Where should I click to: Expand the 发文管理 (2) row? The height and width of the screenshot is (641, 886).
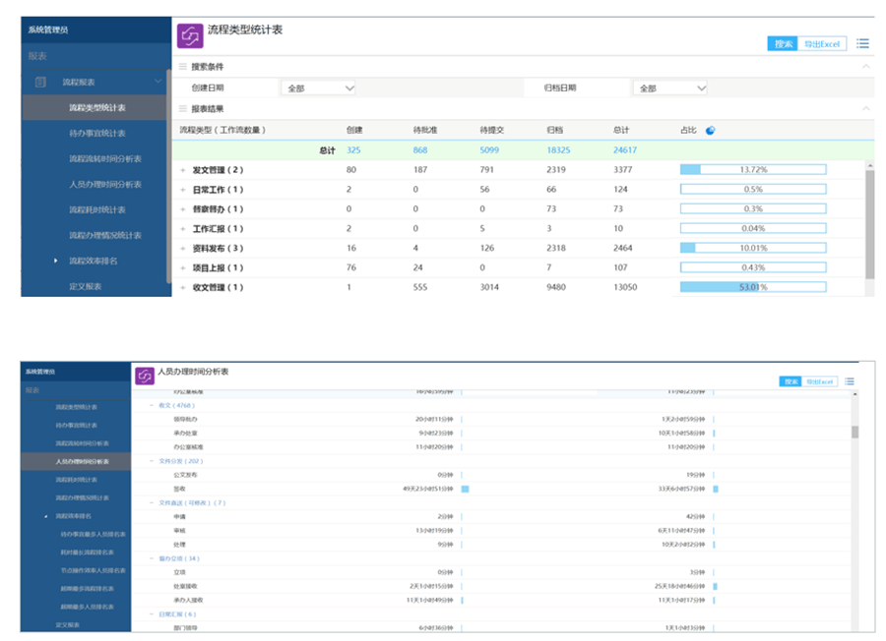(183, 170)
